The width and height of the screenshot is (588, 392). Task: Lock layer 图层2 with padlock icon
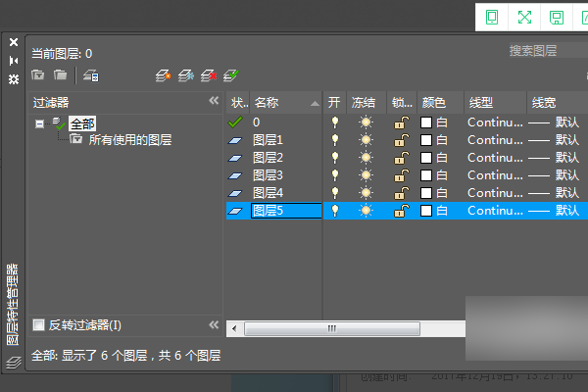[x=401, y=158]
